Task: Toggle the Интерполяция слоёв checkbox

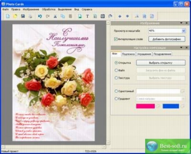Action: click(x=116, y=39)
